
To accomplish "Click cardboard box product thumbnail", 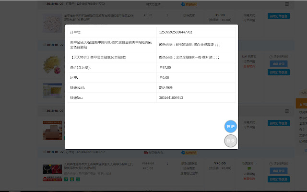I will click(52, 130).
